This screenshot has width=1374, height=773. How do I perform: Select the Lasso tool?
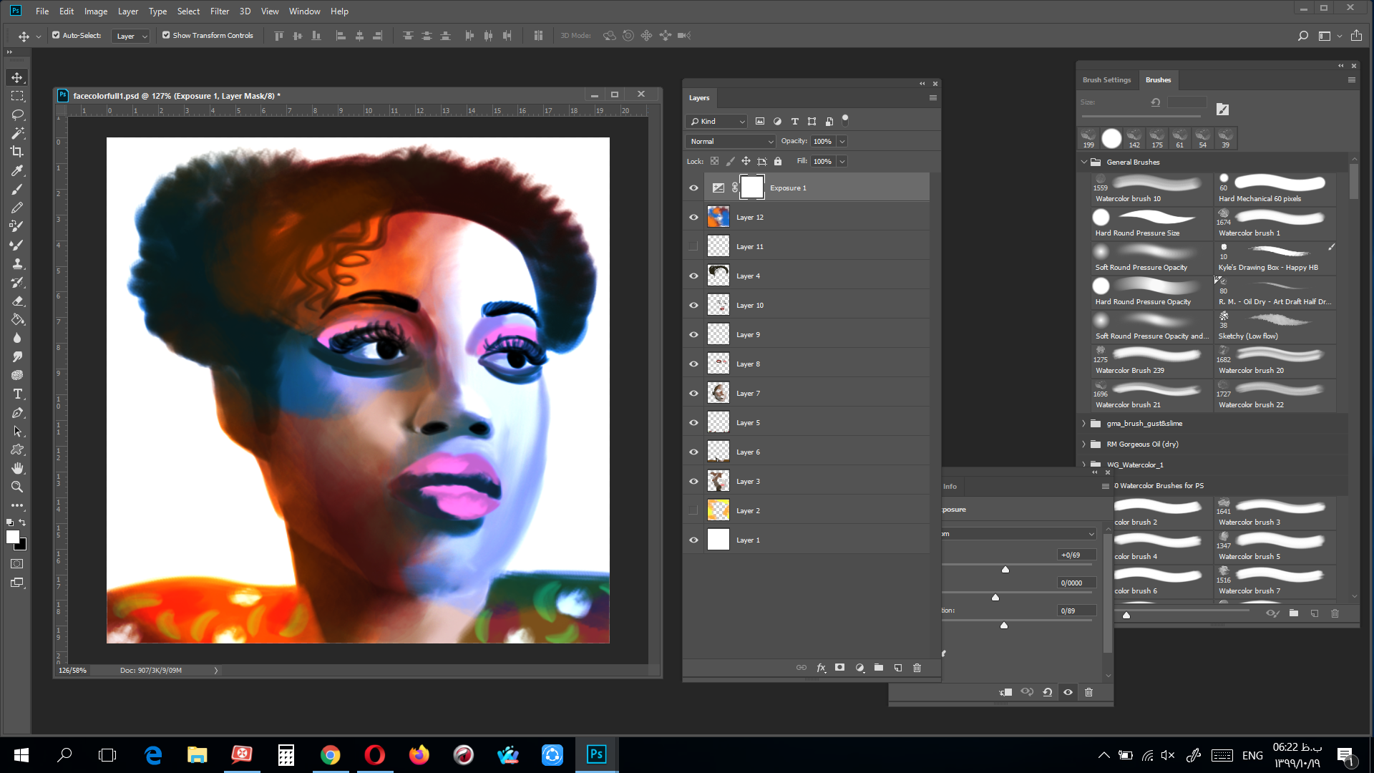(17, 115)
